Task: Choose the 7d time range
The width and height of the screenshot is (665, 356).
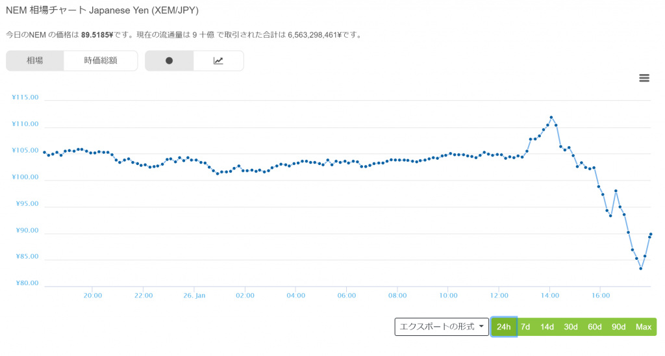Action: [525, 327]
